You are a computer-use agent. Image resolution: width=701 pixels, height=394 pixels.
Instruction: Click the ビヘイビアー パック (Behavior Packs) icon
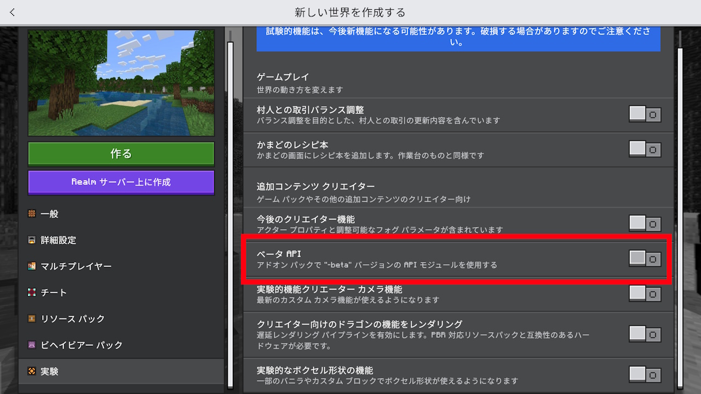[32, 345]
